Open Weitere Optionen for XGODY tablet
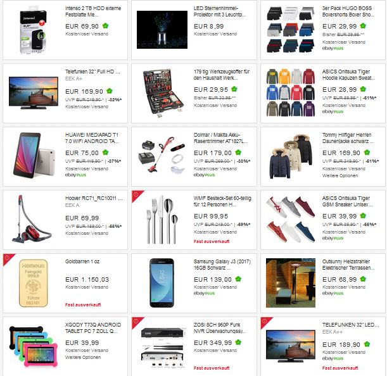The width and height of the screenshot is (387, 376). [x=83, y=357]
